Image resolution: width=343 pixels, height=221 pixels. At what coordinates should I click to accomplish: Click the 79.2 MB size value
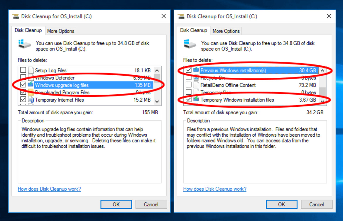(307, 85)
